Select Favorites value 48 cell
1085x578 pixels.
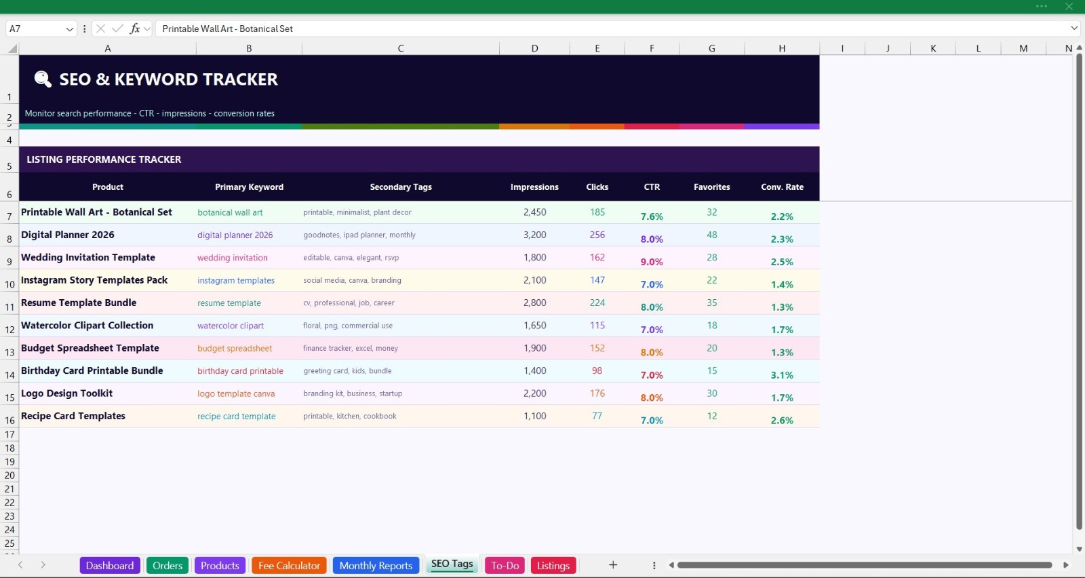[711, 235]
